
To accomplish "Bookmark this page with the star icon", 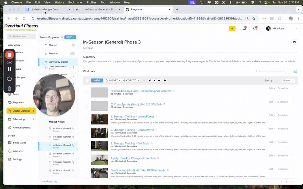I will click(254, 19).
